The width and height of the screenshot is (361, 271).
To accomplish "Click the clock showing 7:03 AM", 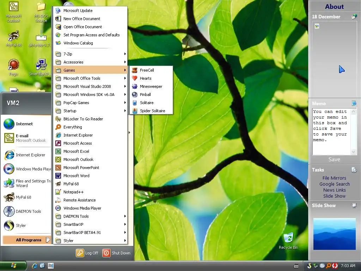I will coord(348,266).
